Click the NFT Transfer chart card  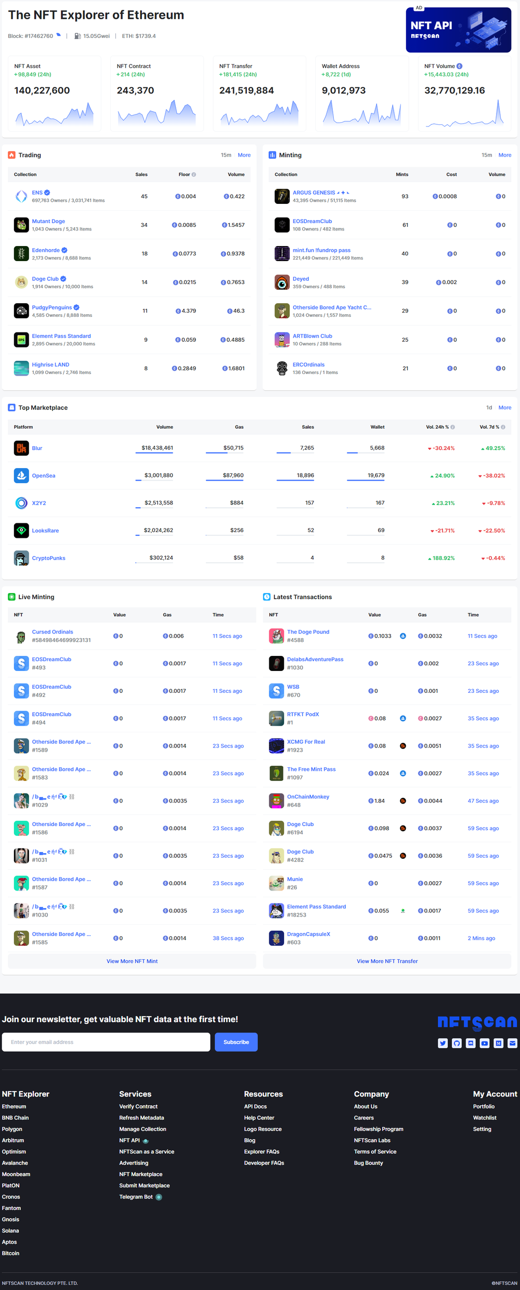pos(259,93)
